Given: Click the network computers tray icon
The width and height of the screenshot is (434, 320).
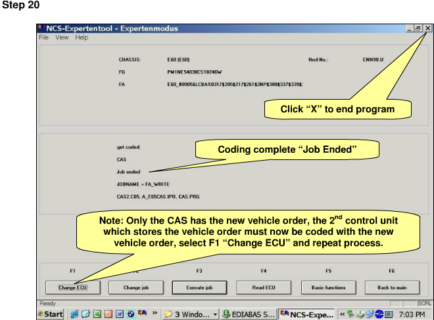Looking at the screenshot, I should [x=370, y=314].
